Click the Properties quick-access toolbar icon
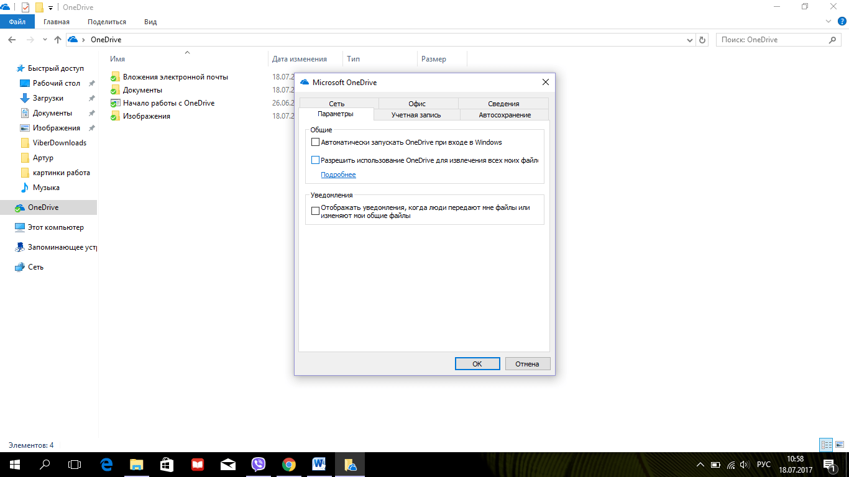Image resolution: width=849 pixels, height=477 pixels. pyautogui.click(x=25, y=7)
